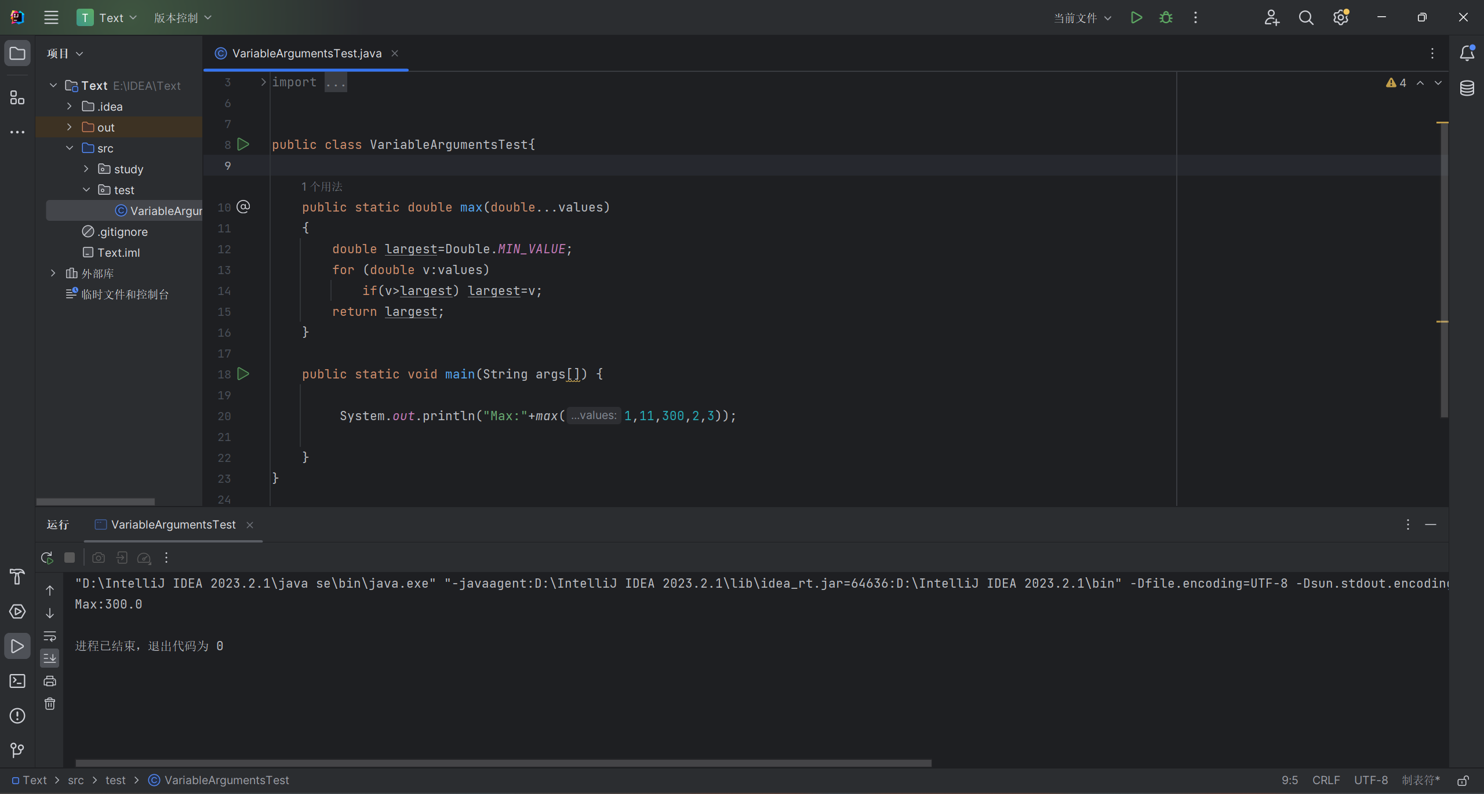The image size is (1484, 794).
Task: Open the Build hammer tool window
Action: click(17, 577)
